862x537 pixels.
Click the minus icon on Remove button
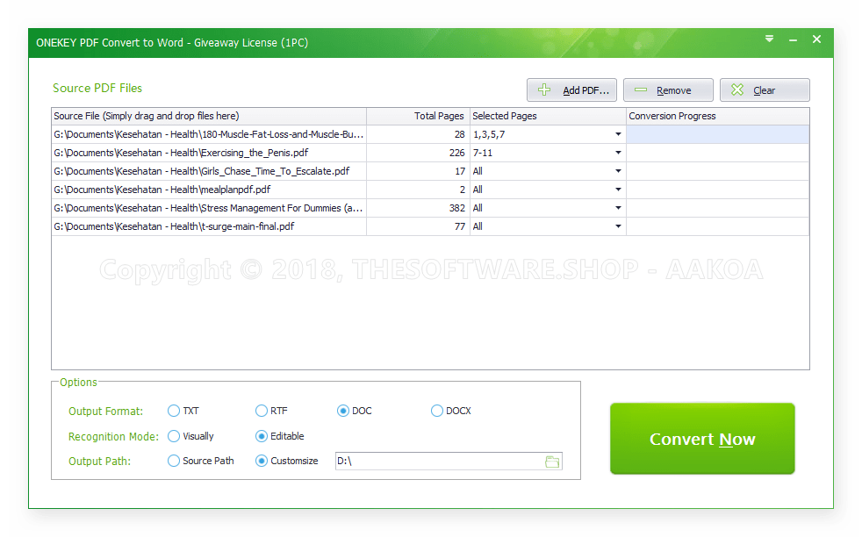pos(641,90)
